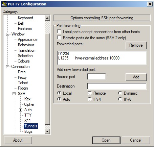
Task: Collapse the Connection category node
Action: point(7,67)
